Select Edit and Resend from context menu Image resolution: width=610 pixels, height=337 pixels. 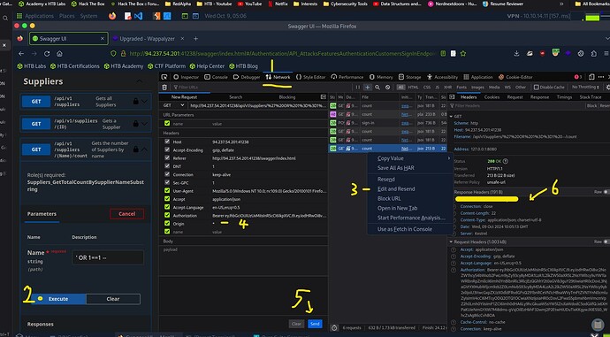coord(396,188)
